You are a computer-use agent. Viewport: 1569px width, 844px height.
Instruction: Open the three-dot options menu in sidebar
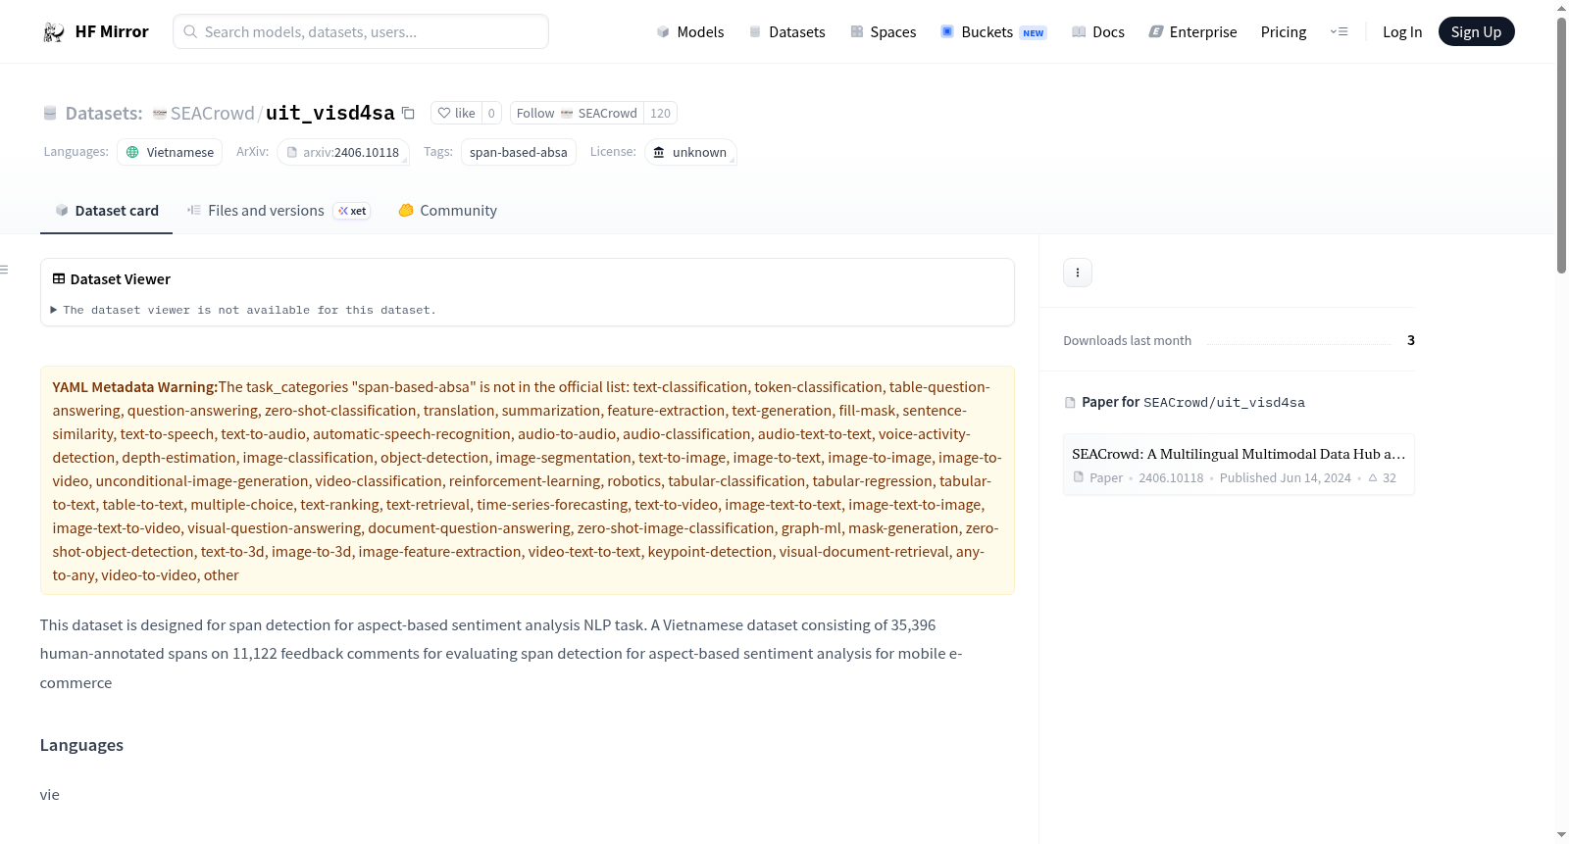pyautogui.click(x=1078, y=273)
